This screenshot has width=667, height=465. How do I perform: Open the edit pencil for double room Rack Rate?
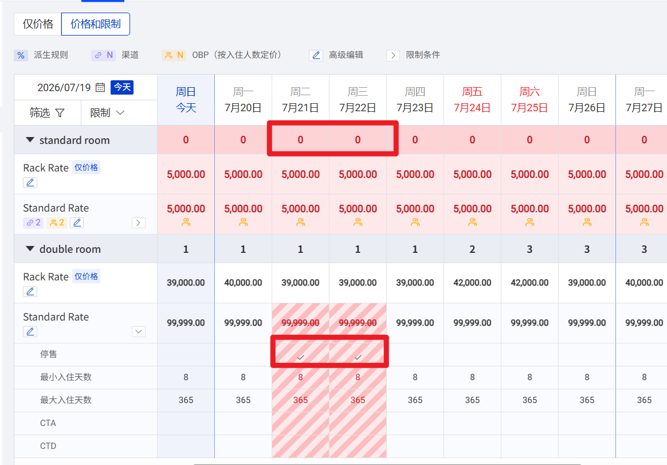(30, 292)
